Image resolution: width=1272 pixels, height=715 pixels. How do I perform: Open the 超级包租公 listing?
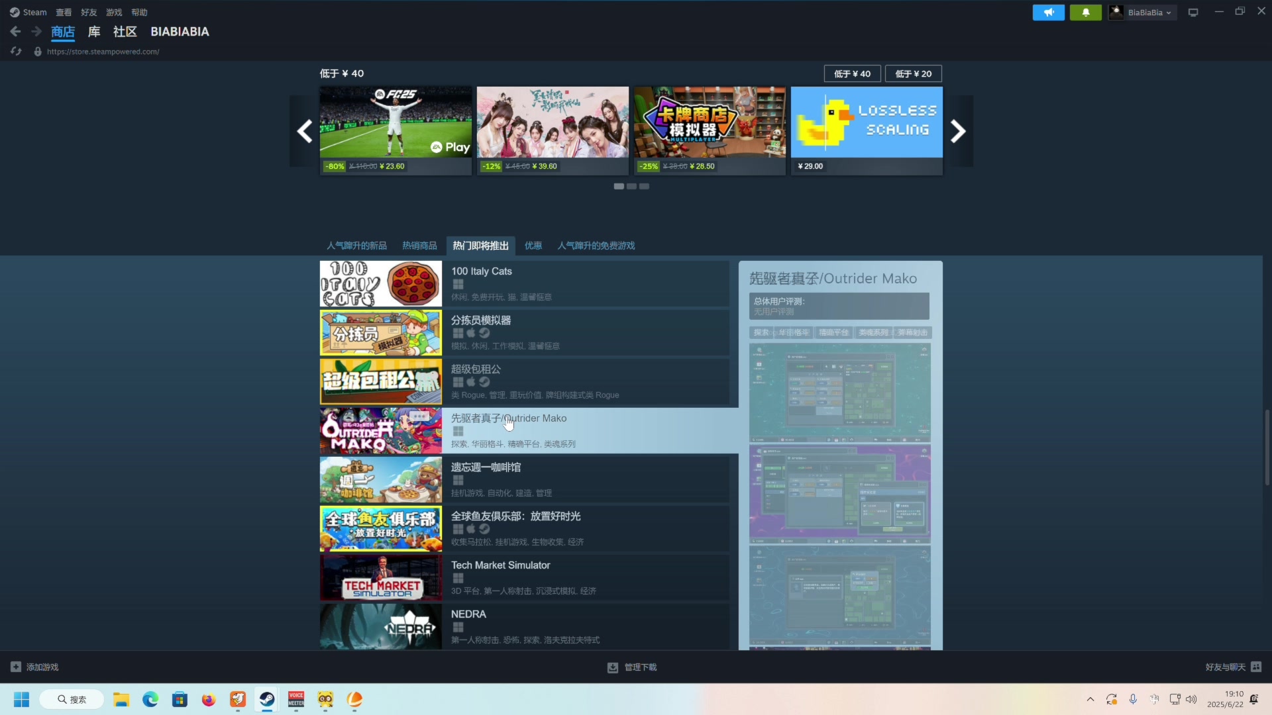(x=525, y=382)
